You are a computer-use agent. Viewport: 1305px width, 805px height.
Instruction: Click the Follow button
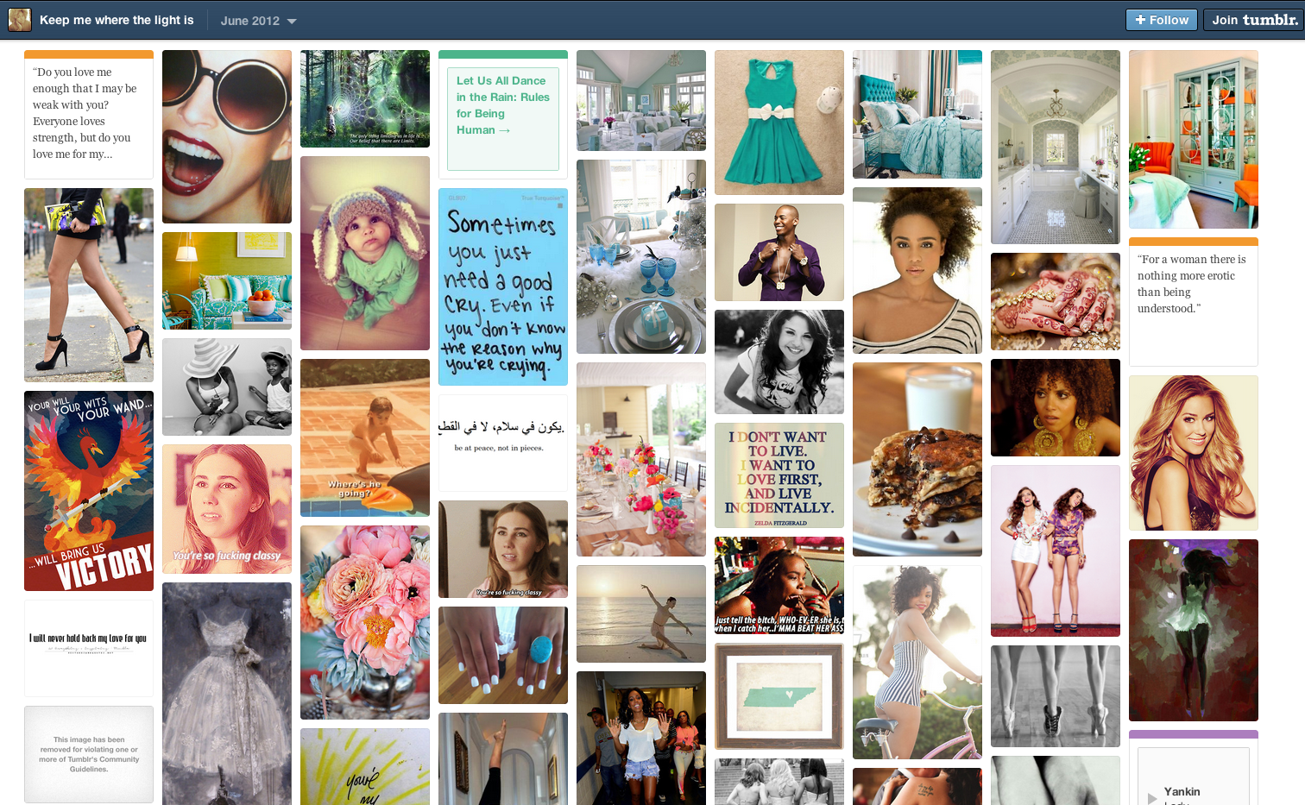1161,19
